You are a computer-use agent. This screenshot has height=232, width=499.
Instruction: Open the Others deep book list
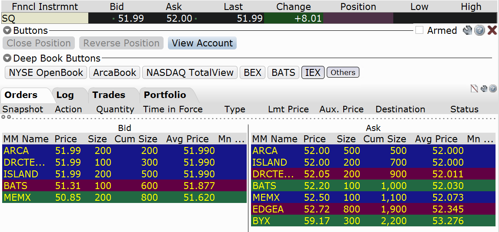pyautogui.click(x=343, y=72)
